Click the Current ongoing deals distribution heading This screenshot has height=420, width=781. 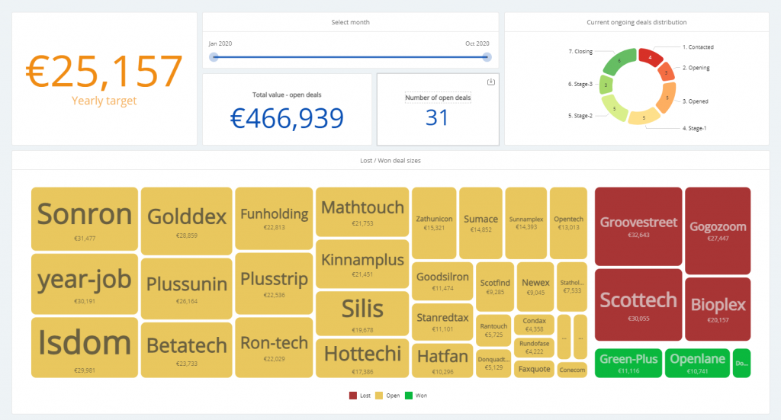point(637,22)
